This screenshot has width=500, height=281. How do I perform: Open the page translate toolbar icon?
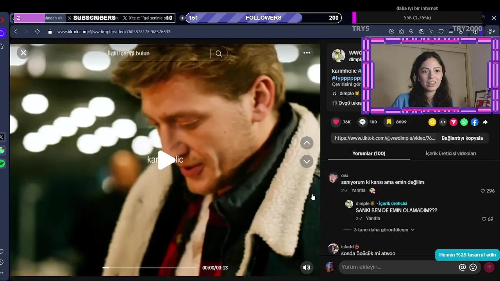(x=421, y=32)
